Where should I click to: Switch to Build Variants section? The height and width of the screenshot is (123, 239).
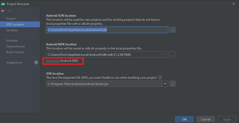15,52
